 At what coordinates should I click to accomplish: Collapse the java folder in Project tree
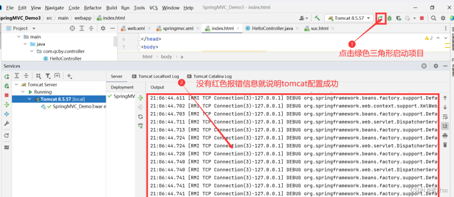[x=25, y=44]
